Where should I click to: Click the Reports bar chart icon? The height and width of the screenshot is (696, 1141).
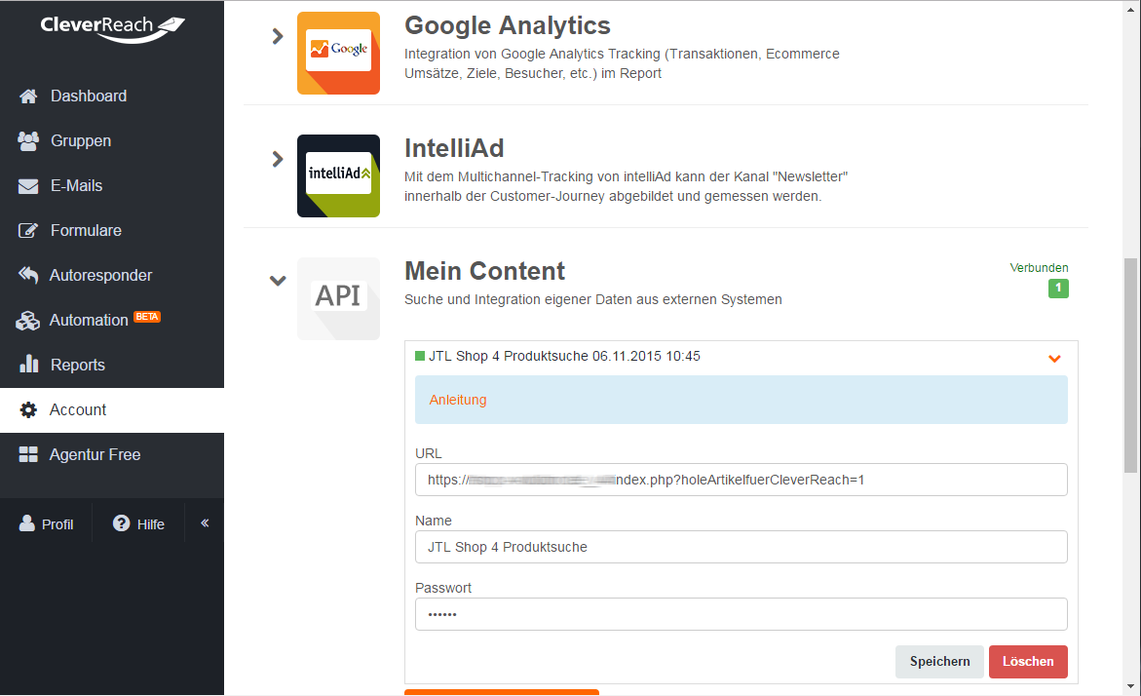tap(28, 364)
